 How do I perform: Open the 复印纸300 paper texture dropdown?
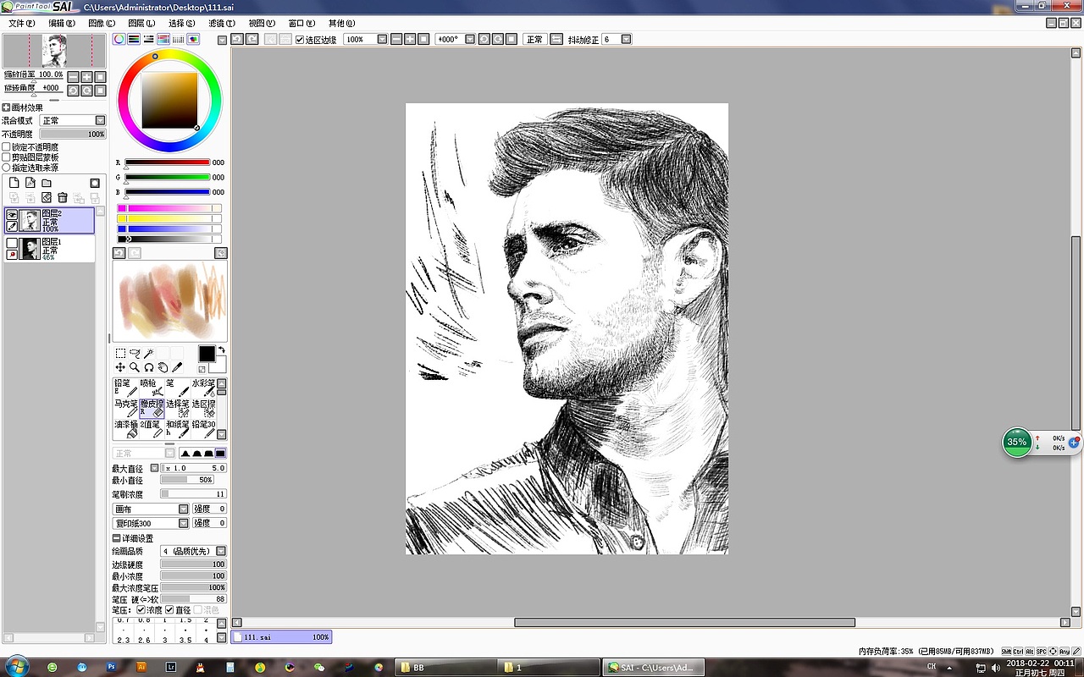[x=183, y=523]
